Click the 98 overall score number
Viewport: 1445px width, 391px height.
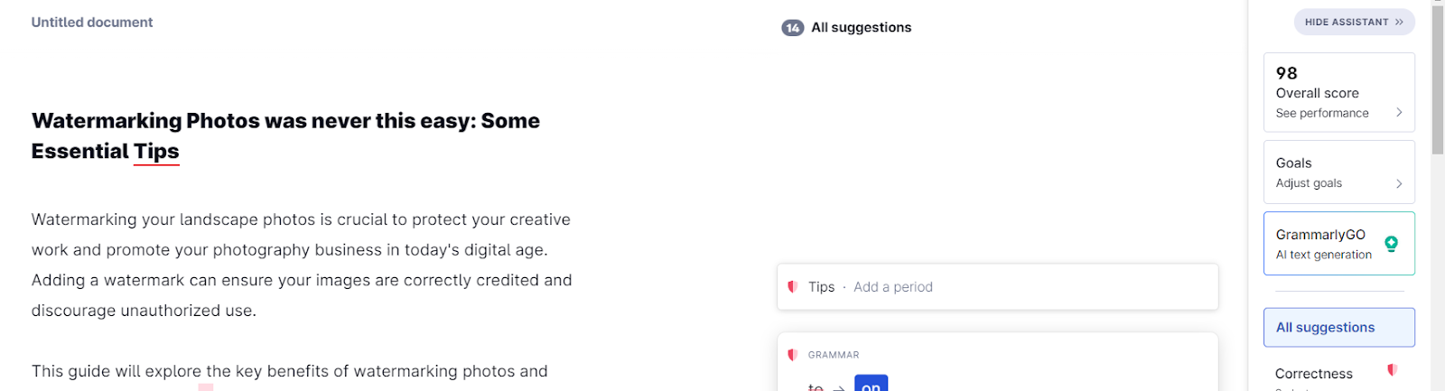tap(1286, 73)
